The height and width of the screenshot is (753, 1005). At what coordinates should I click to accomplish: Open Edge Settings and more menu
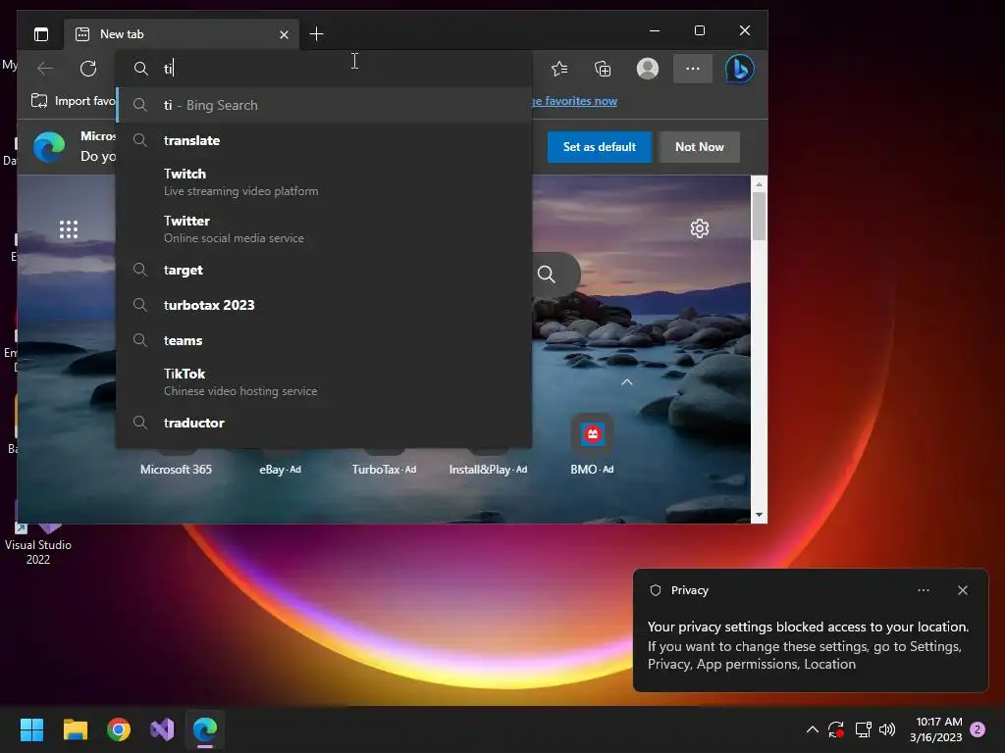pyautogui.click(x=693, y=69)
